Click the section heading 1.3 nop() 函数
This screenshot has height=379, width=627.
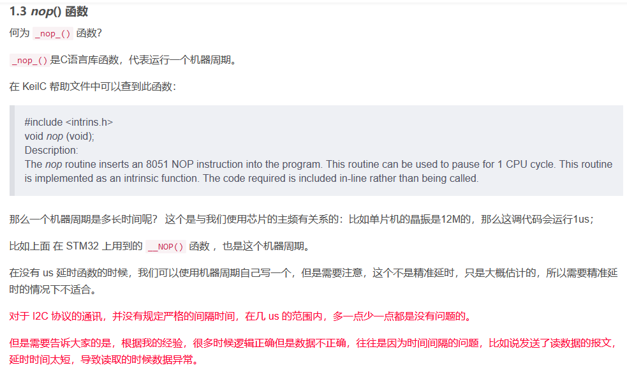pyautogui.click(x=48, y=11)
